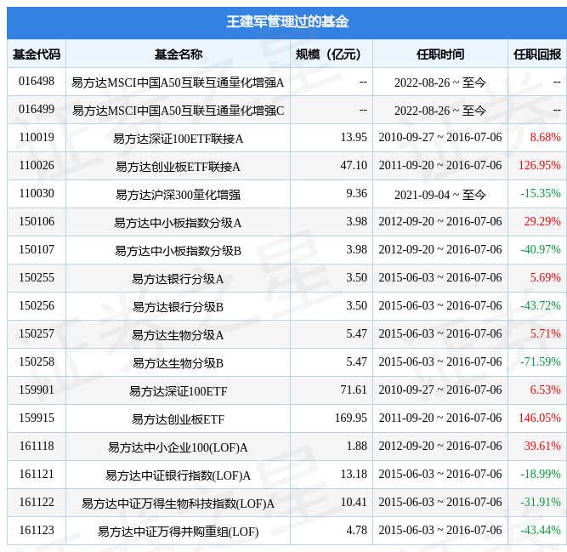Click the return value -31.91%
The image size is (567, 552).
(541, 502)
